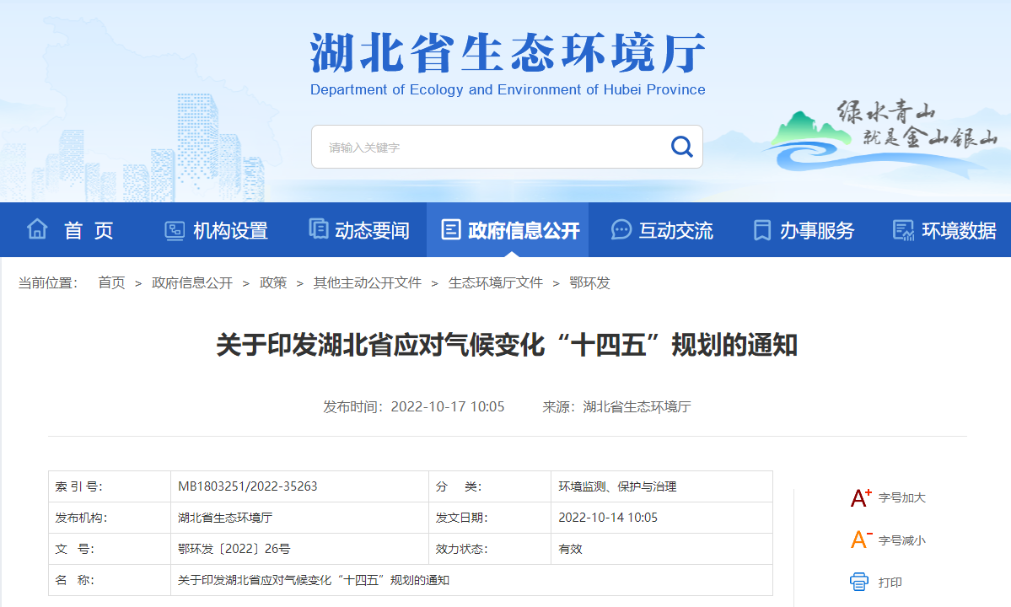The height and width of the screenshot is (607, 1011).
Task: Click the search magnifier icon
Action: (x=680, y=146)
